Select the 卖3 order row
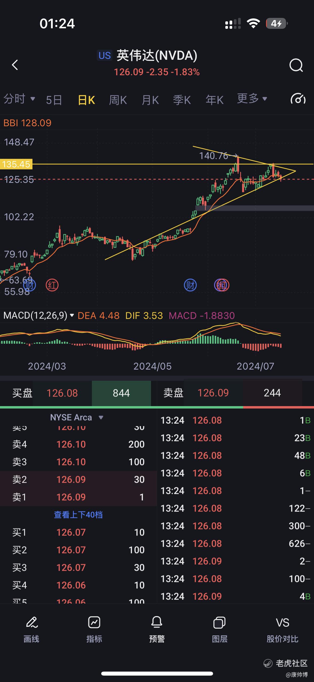314x682 pixels. point(78,462)
